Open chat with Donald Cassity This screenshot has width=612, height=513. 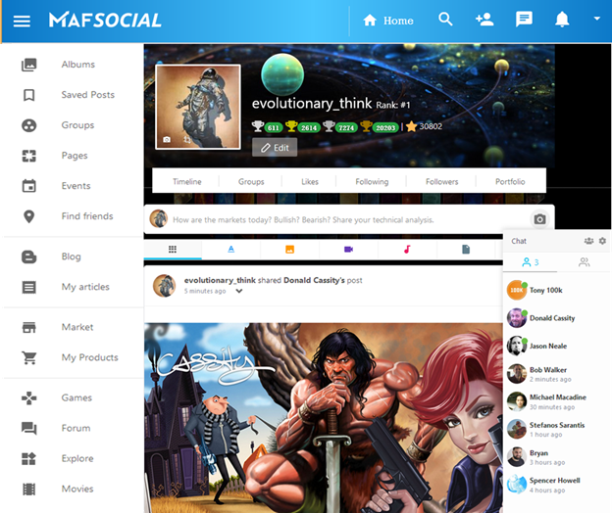click(556, 318)
